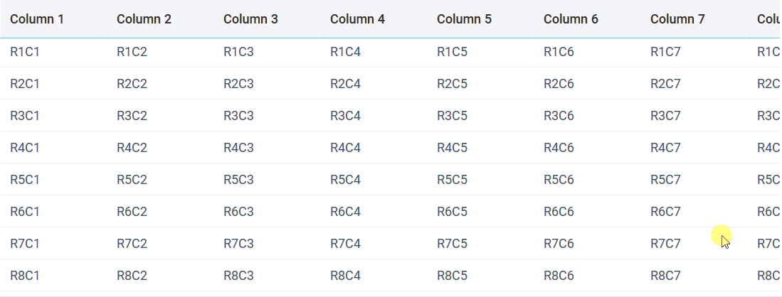Click on cell R8C5
This screenshot has width=782, height=297.
click(x=452, y=275)
